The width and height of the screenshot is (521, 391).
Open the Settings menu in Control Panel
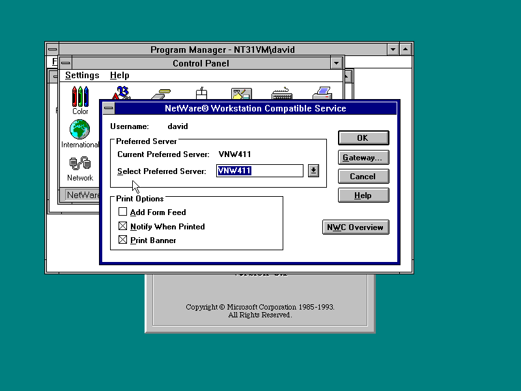[82, 76]
